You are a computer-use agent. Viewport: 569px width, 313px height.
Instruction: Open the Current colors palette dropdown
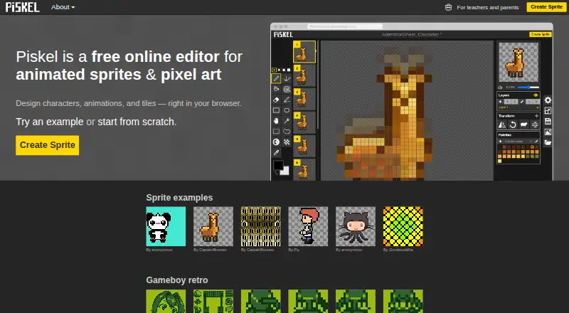(x=519, y=142)
